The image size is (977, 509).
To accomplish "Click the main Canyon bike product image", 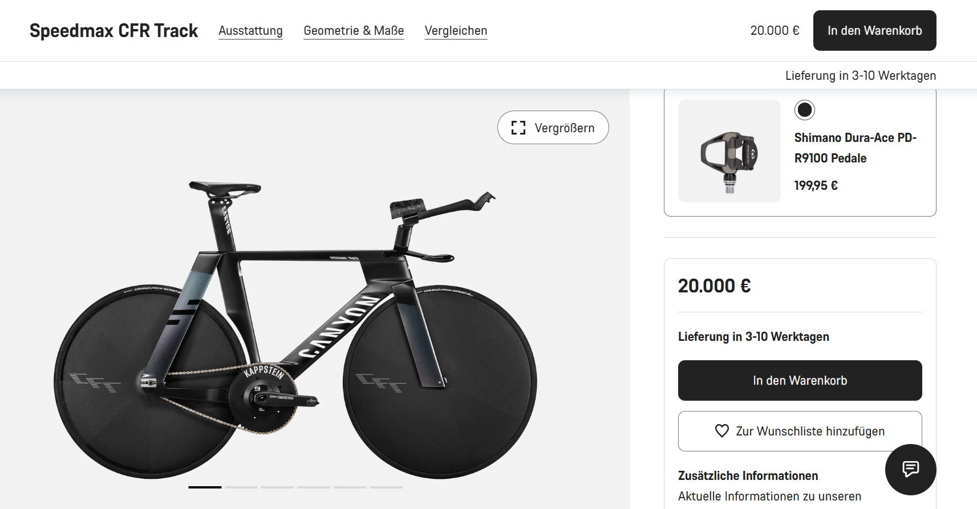I will point(295,331).
